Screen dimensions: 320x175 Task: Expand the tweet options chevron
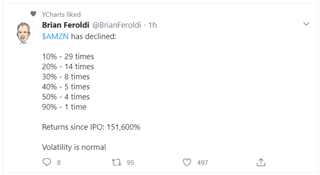coord(306,24)
